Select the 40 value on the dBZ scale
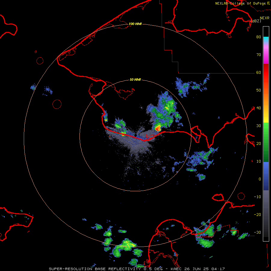This screenshot has height=271, width=271. pyautogui.click(x=259, y=108)
